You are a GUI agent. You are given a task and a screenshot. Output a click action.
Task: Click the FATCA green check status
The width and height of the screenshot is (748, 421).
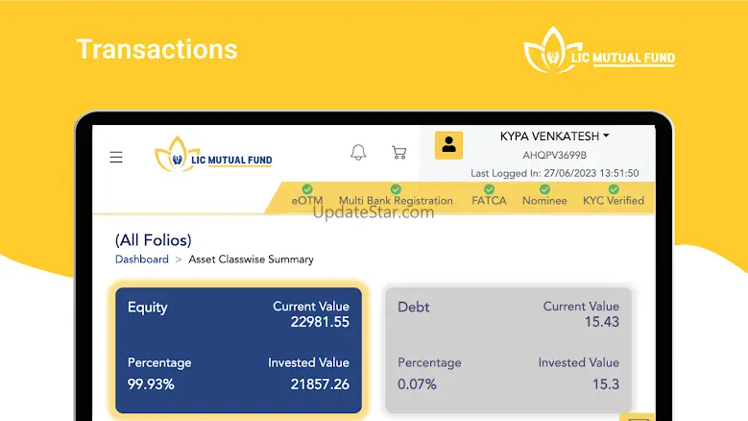coord(489,189)
